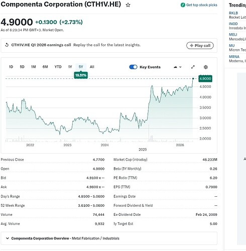Click the 2022 x-axis year label
This screenshot has width=246, height=251.
[x=30, y=145]
